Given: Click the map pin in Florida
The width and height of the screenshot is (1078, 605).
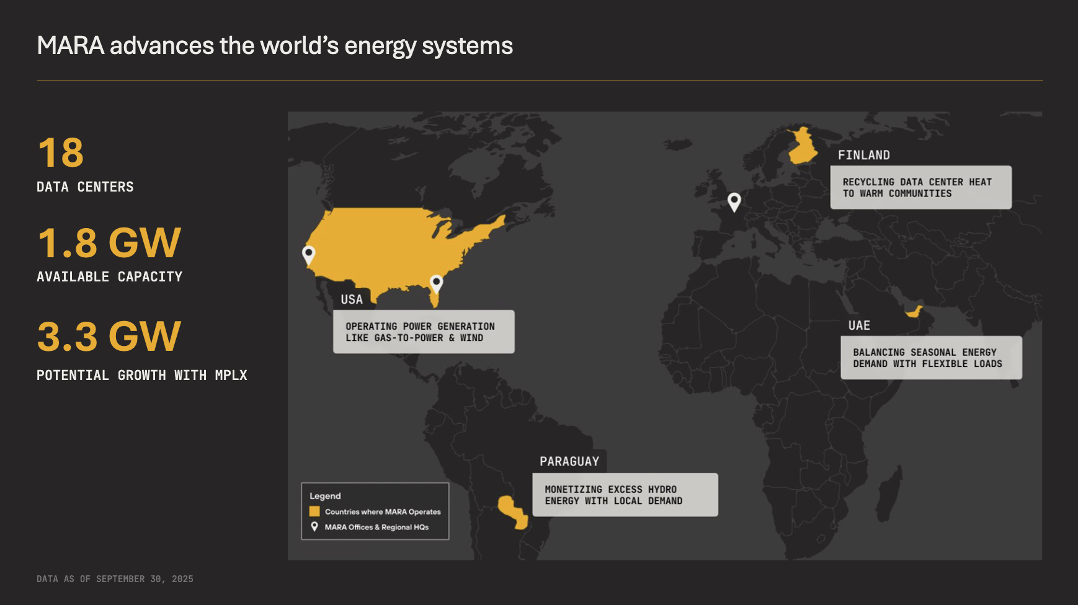Looking at the screenshot, I should (437, 283).
